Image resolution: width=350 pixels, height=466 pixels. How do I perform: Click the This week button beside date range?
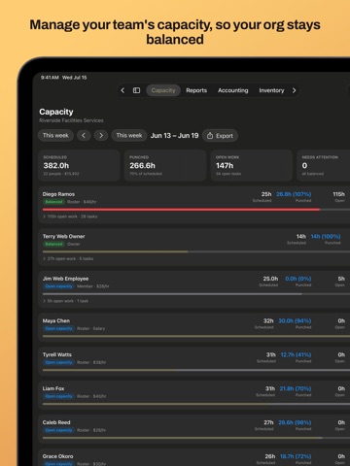(129, 135)
